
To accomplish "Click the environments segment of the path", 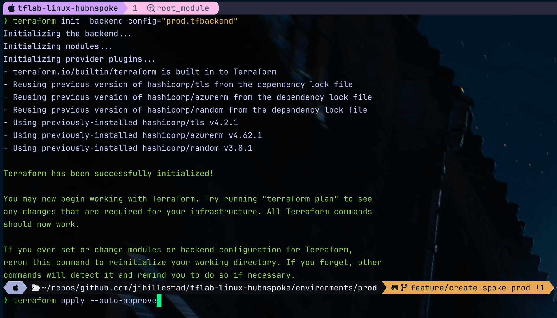I will point(324,288).
